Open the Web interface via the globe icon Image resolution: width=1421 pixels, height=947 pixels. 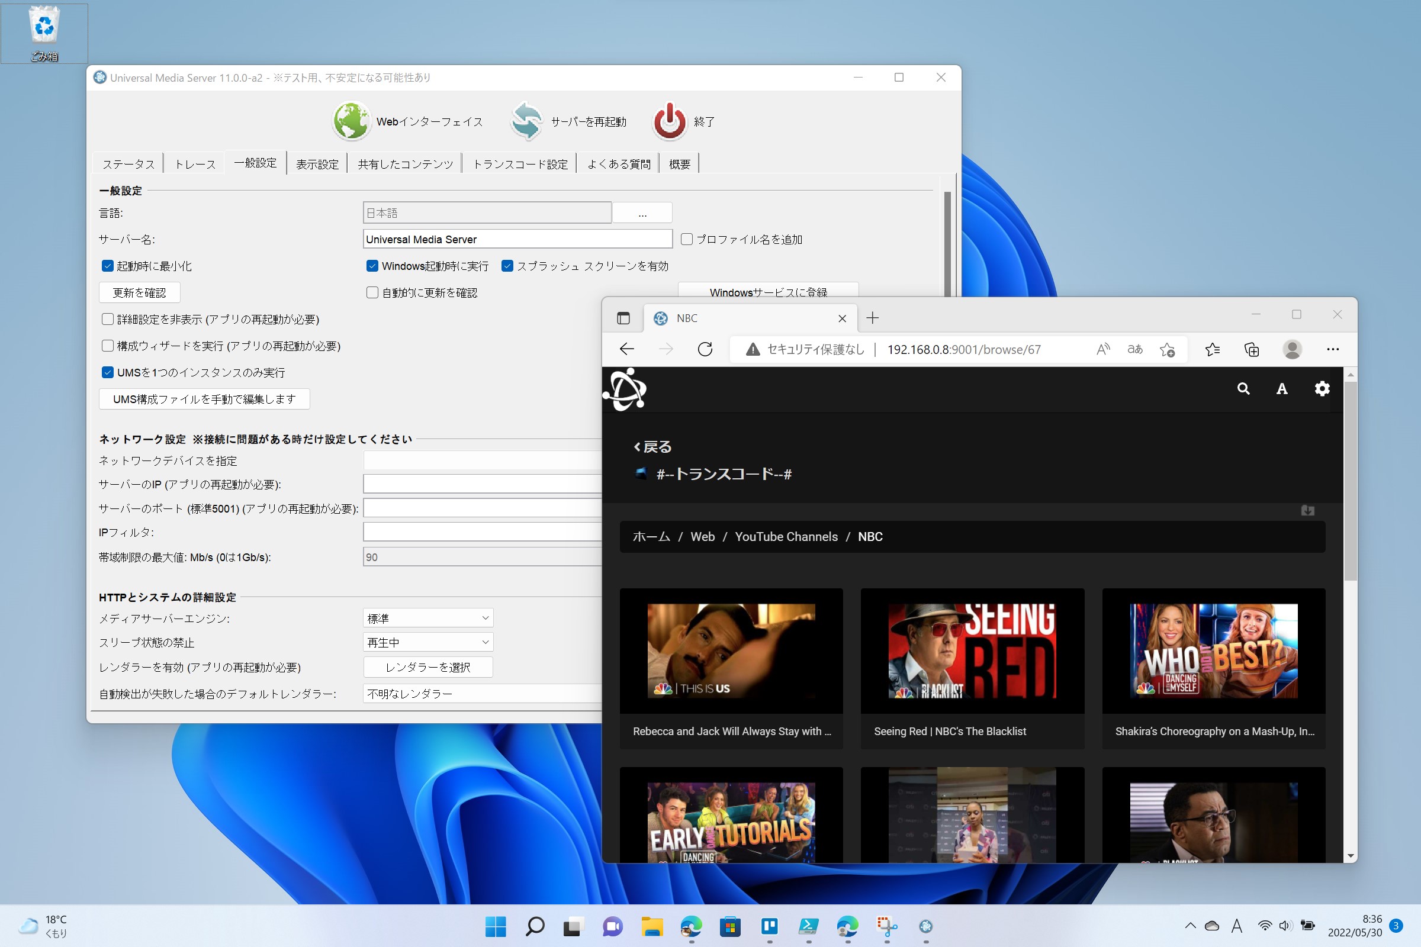tap(352, 121)
